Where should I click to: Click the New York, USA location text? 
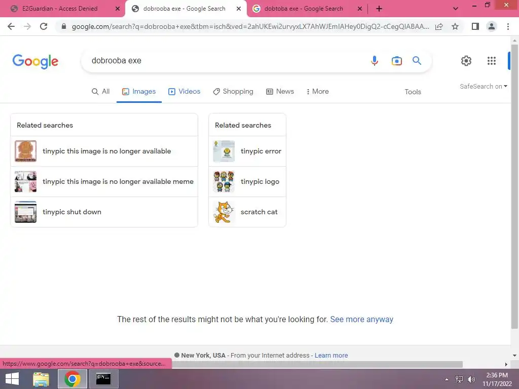(x=203, y=355)
